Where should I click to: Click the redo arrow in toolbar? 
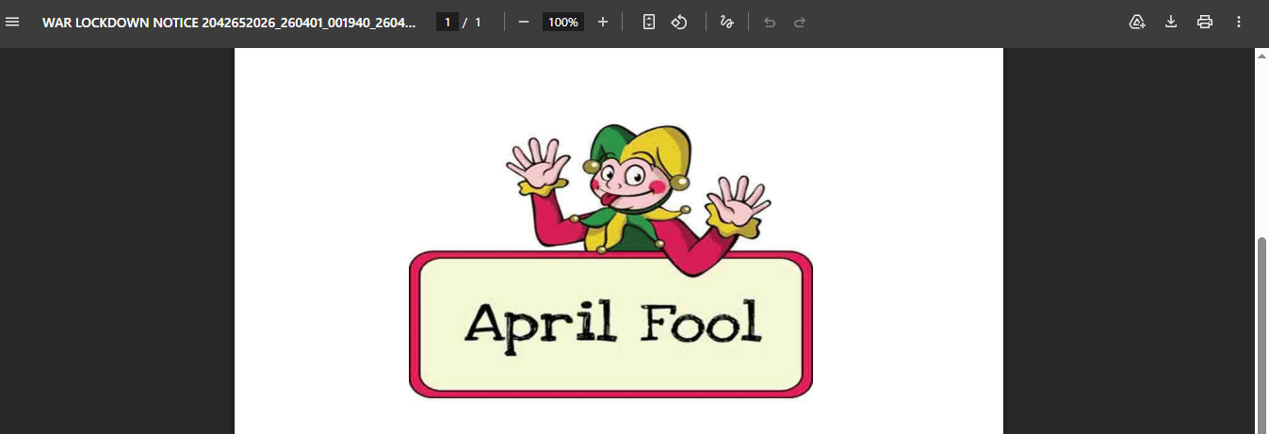(x=800, y=22)
